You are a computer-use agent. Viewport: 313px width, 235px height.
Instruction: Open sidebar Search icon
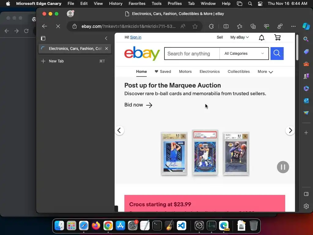[x=306, y=39]
